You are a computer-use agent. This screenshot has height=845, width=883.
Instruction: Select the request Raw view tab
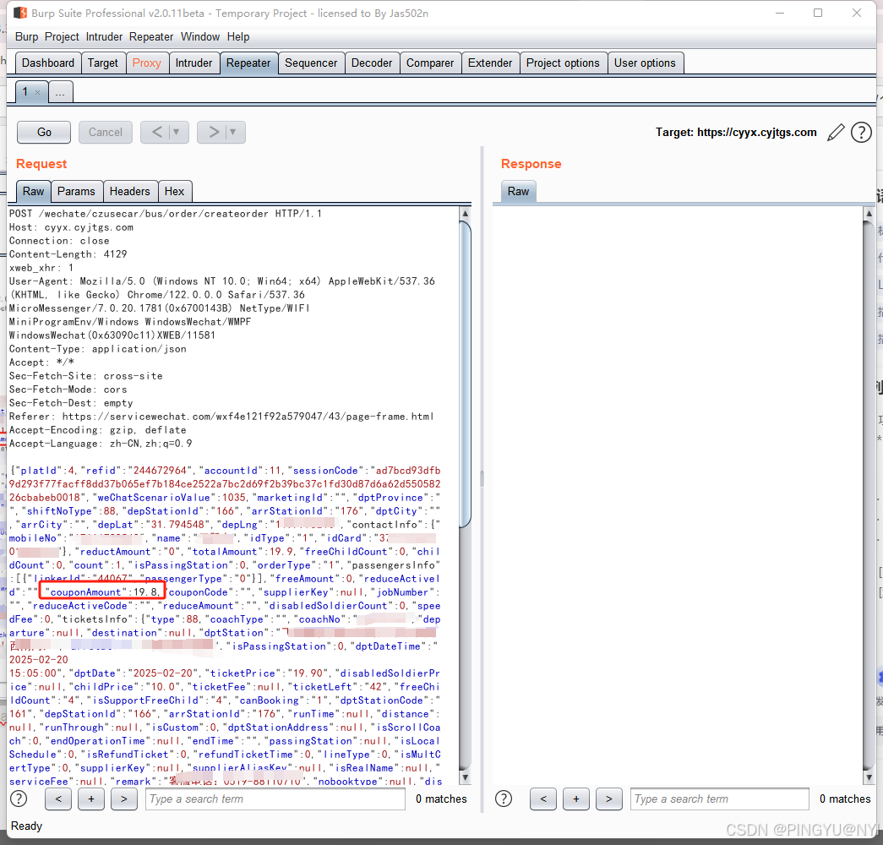tap(33, 192)
